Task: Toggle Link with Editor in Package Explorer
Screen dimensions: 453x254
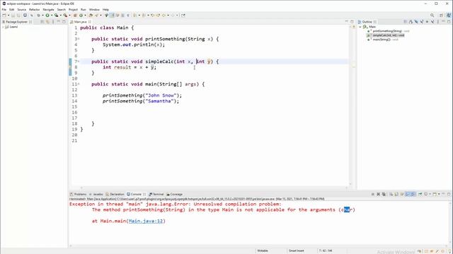Action: pos(47,22)
